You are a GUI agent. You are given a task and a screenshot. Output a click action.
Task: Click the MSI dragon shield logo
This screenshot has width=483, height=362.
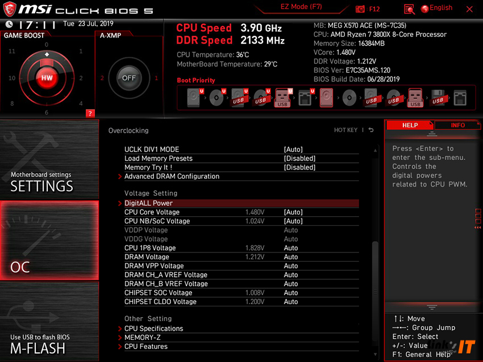[10, 9]
